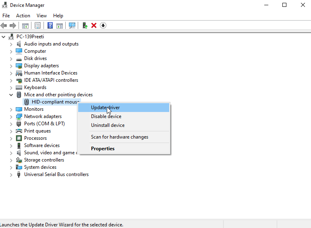Expand the System devices arrow
311x228 pixels.
(11, 168)
